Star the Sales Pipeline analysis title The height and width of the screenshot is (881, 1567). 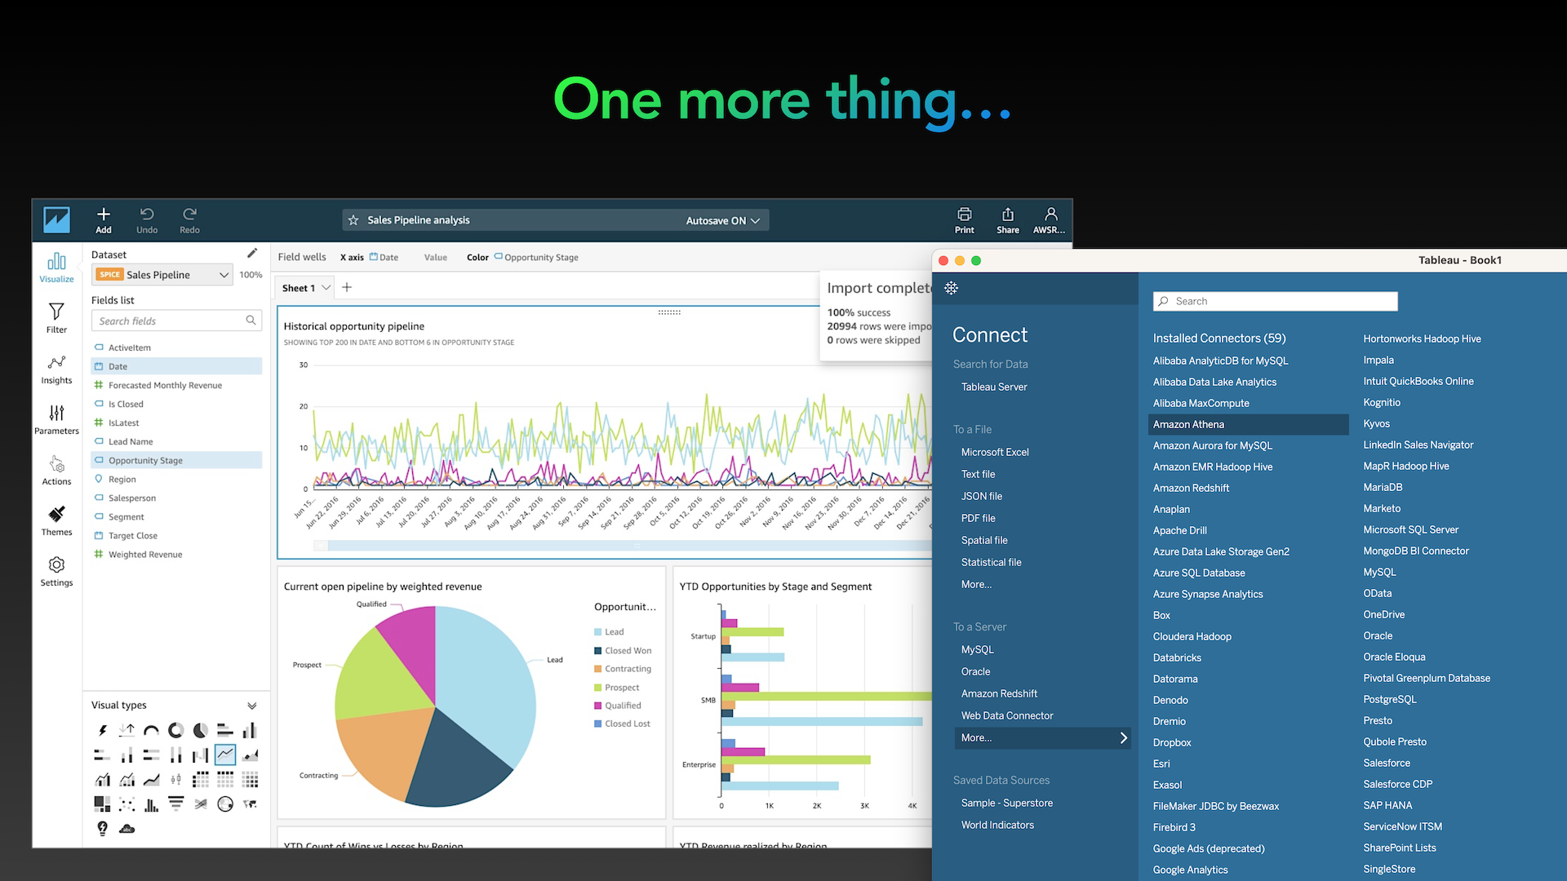pyautogui.click(x=353, y=220)
